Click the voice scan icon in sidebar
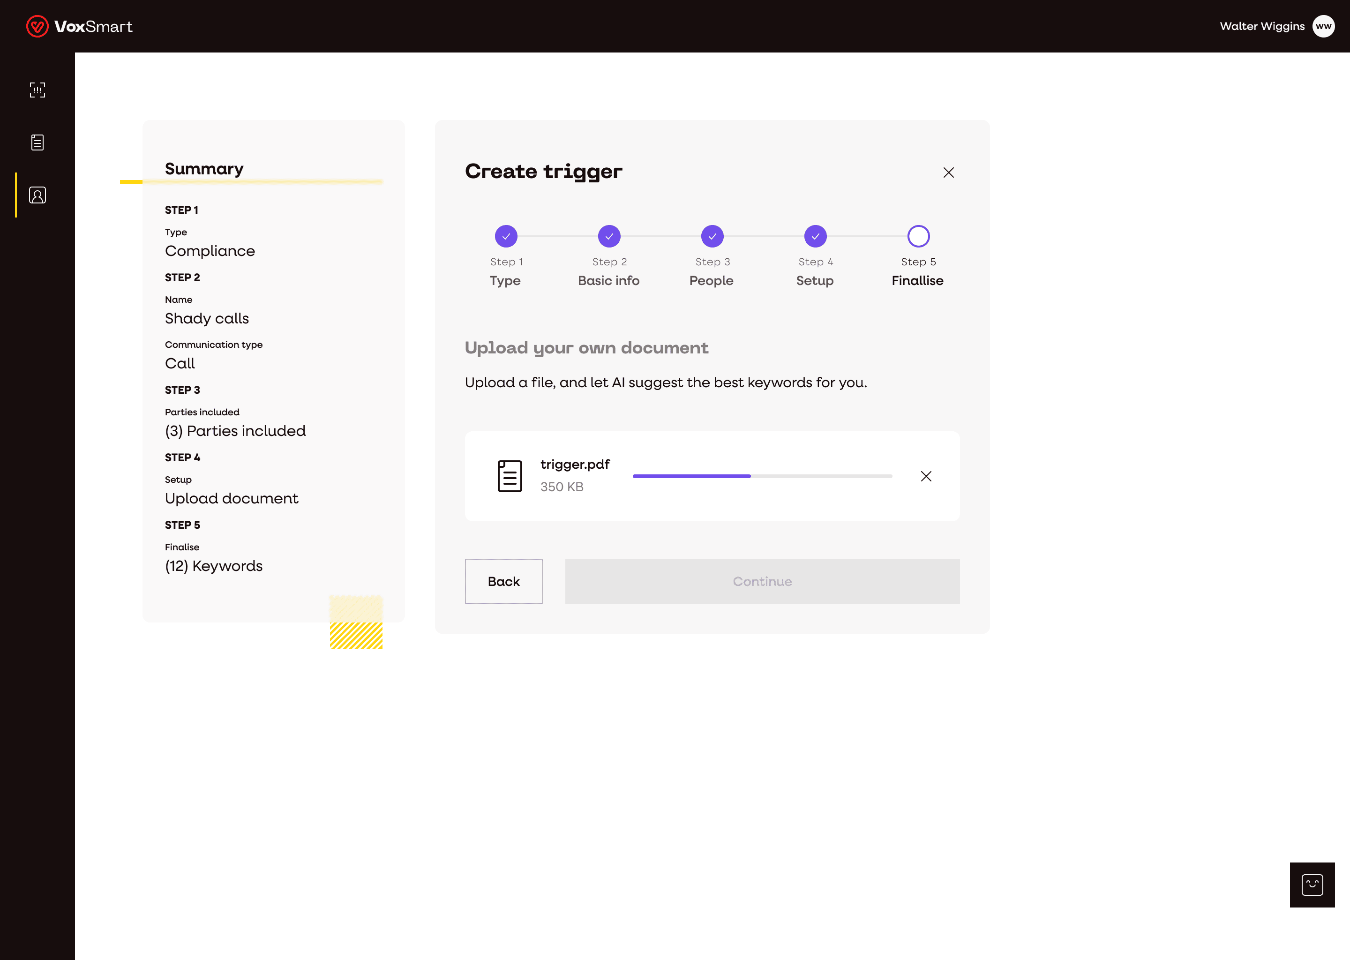The height and width of the screenshot is (960, 1350). (x=37, y=90)
